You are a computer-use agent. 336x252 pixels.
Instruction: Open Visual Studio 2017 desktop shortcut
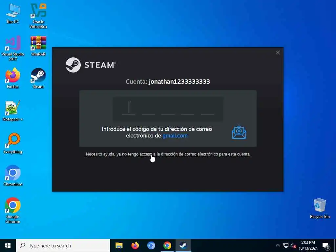[13, 48]
